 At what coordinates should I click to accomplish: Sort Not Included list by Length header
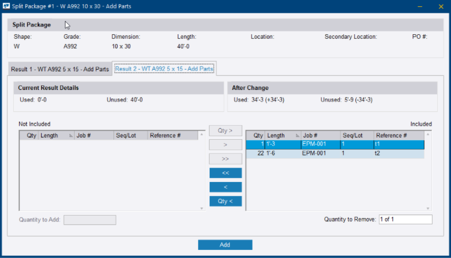(x=53, y=135)
